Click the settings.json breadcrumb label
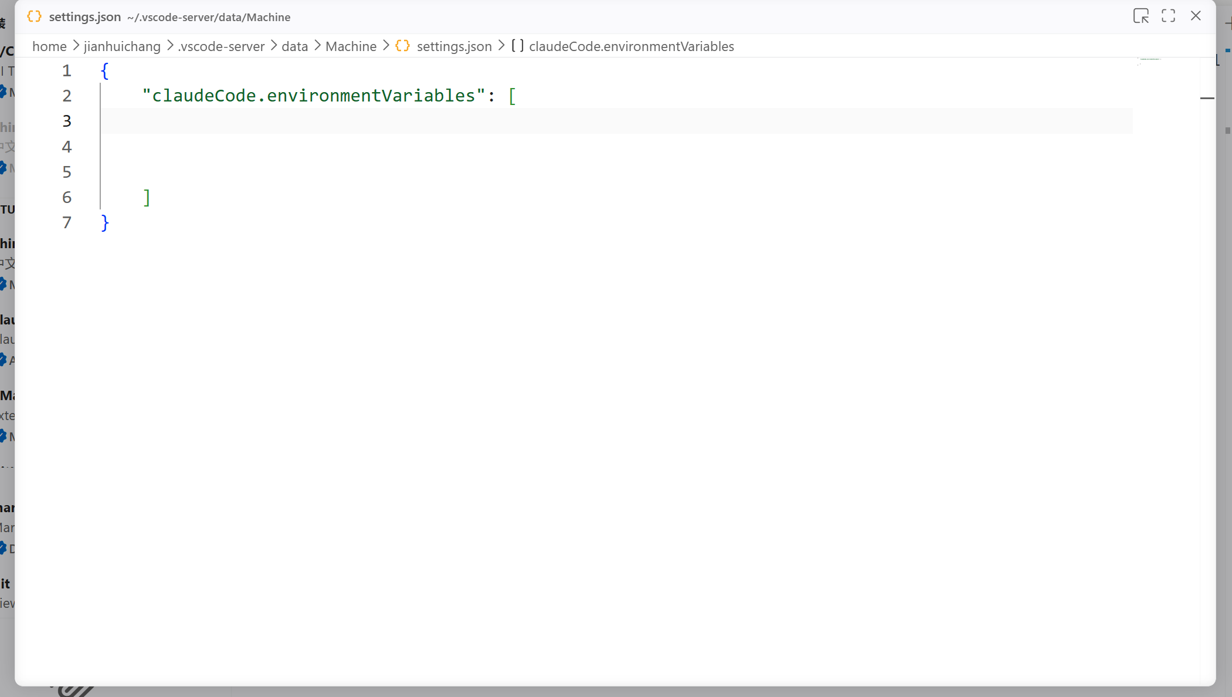The width and height of the screenshot is (1232, 697). 454,46
